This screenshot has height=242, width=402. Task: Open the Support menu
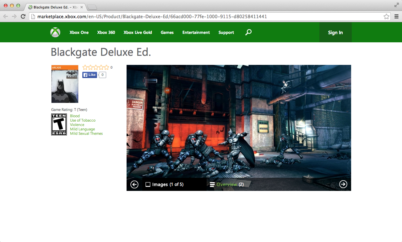pyautogui.click(x=226, y=32)
